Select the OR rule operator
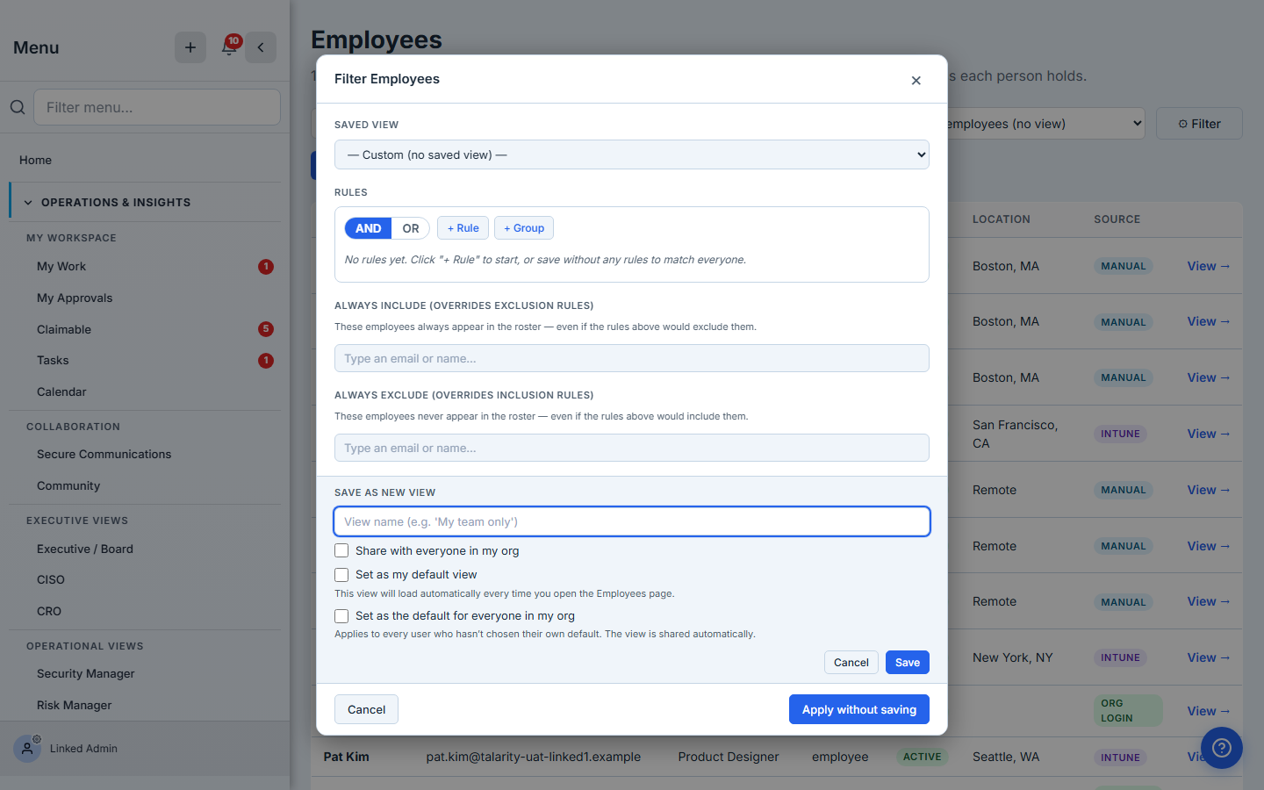 coord(411,228)
